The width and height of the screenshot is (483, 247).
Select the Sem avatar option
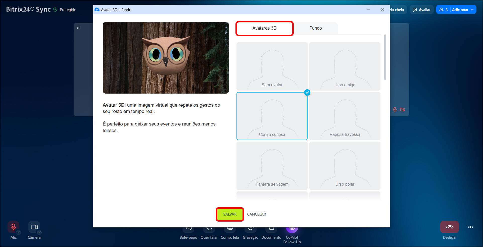(272, 66)
